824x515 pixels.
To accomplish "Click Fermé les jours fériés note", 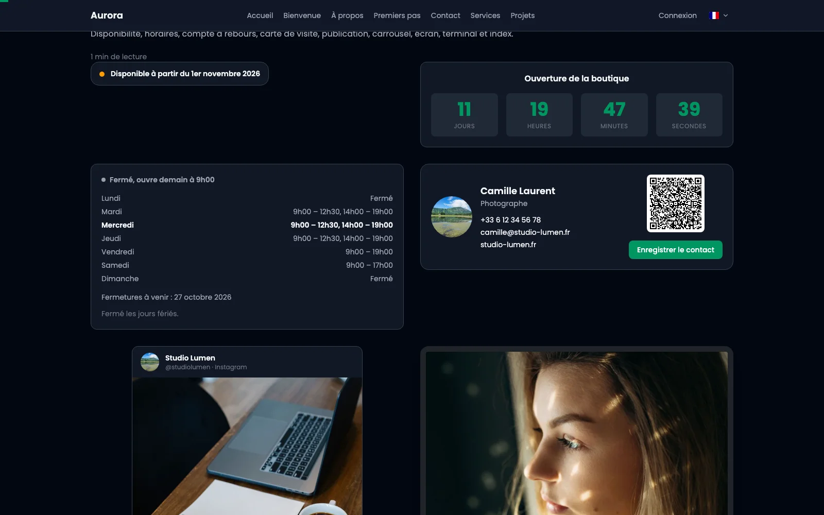I will (x=140, y=314).
